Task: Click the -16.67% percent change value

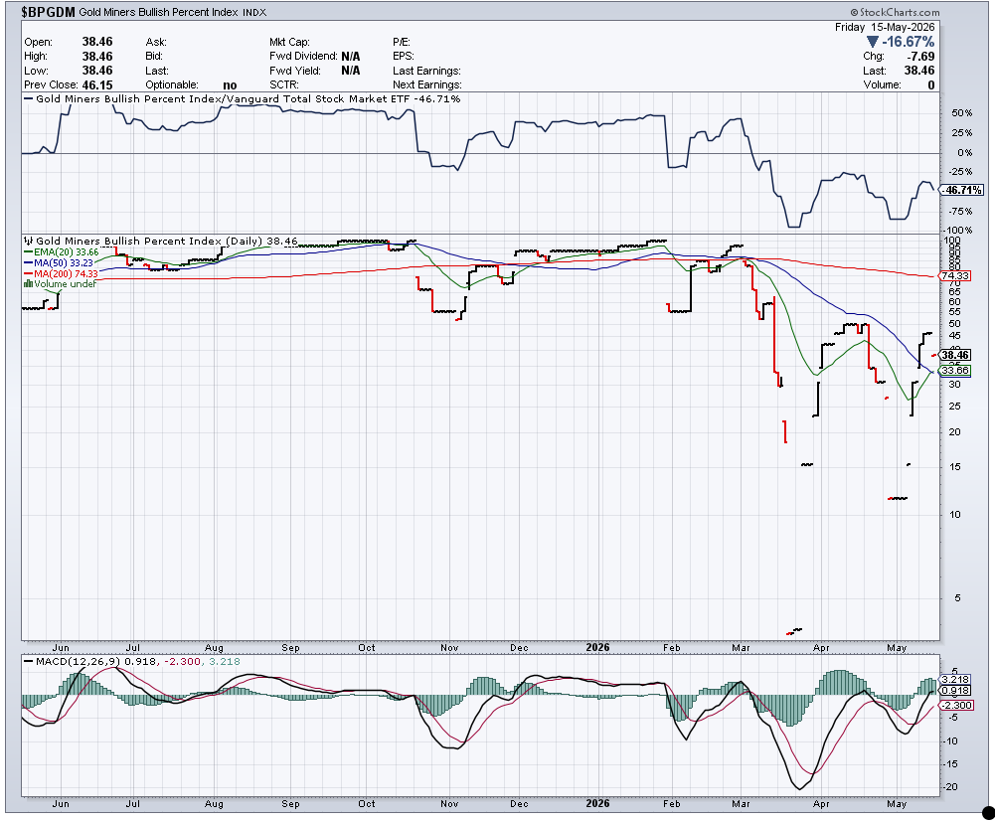Action: 909,42
